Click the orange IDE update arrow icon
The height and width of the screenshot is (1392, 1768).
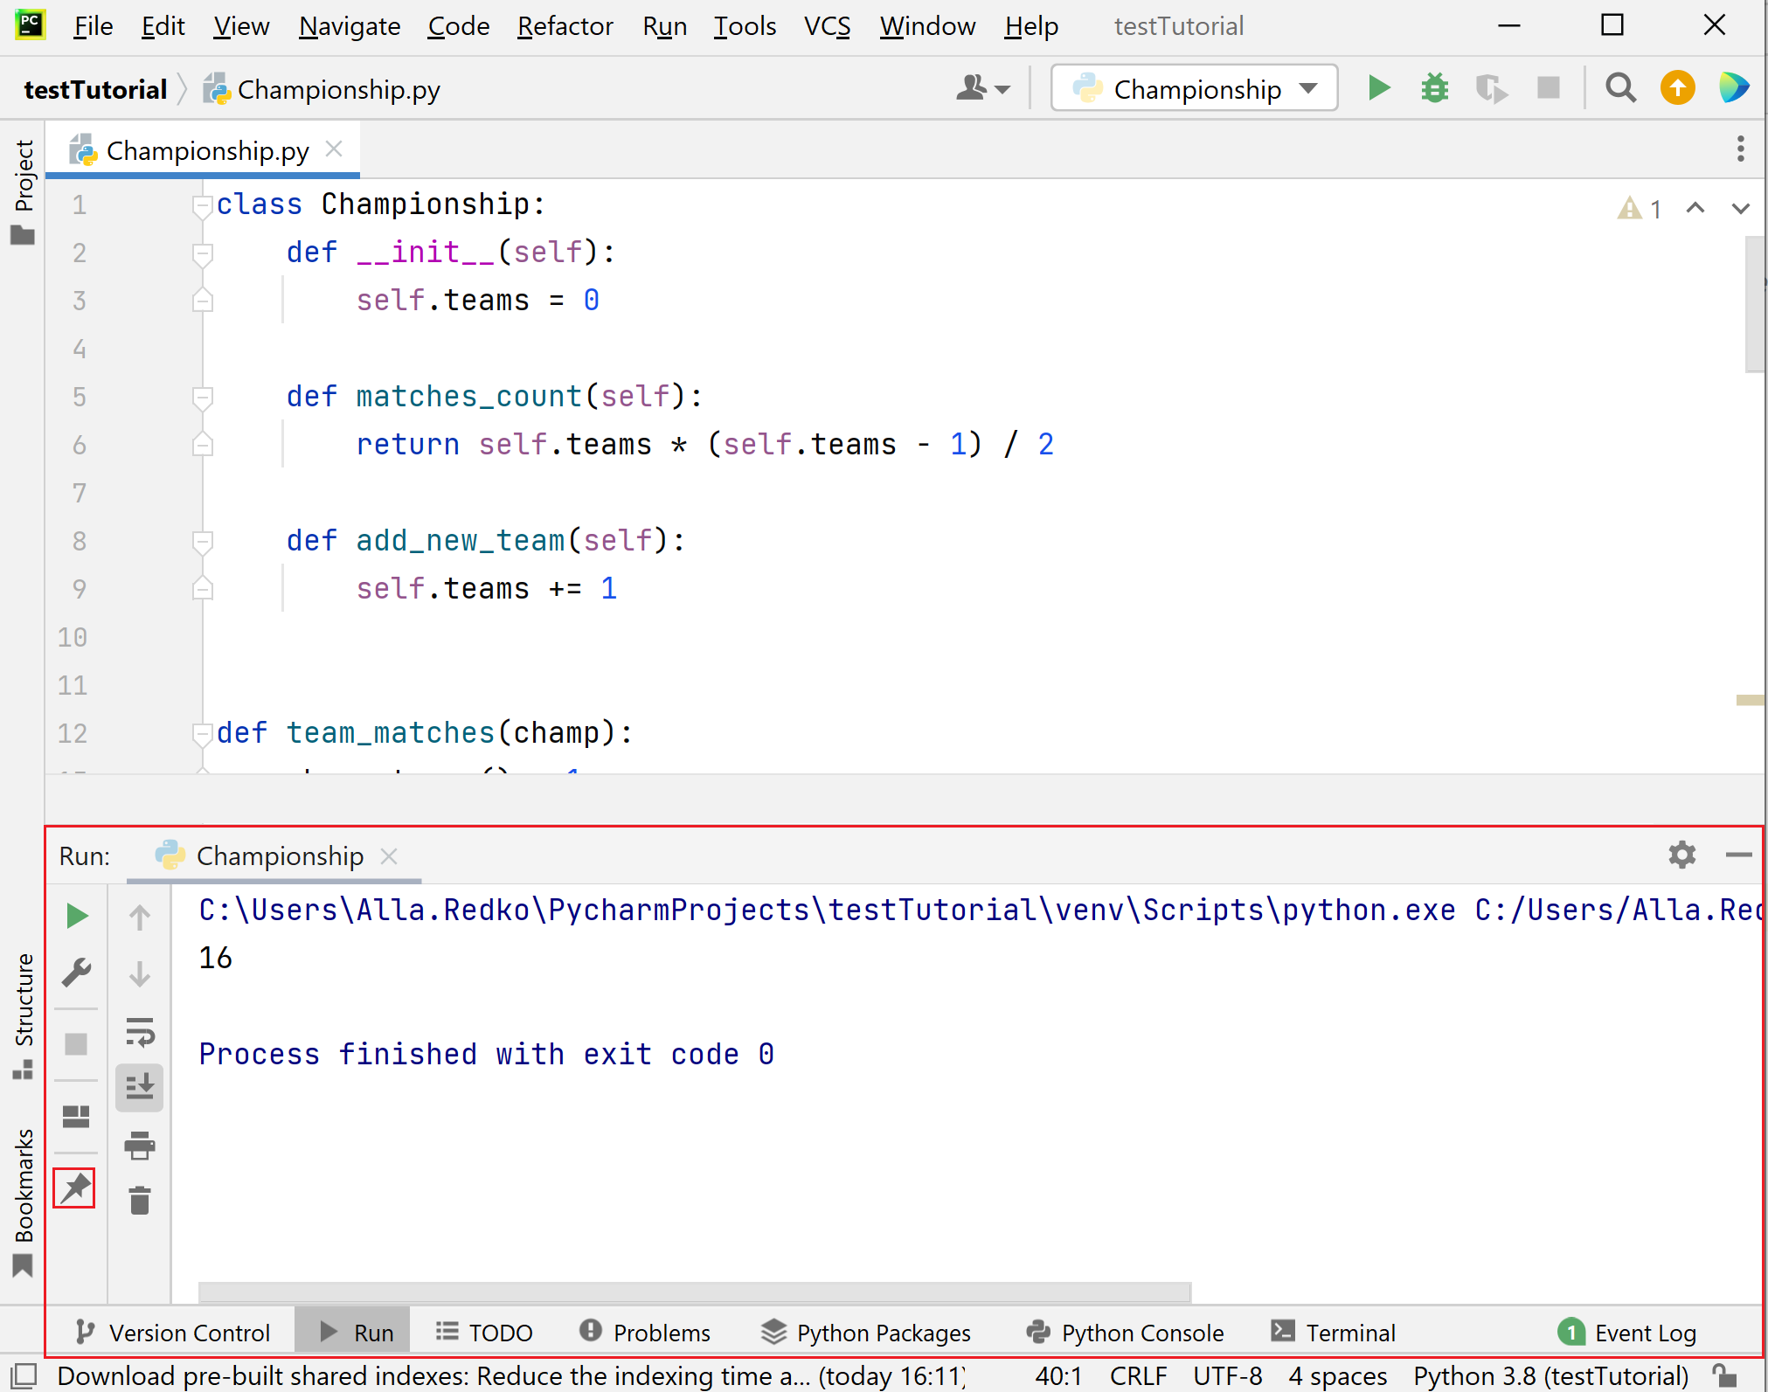1677,88
